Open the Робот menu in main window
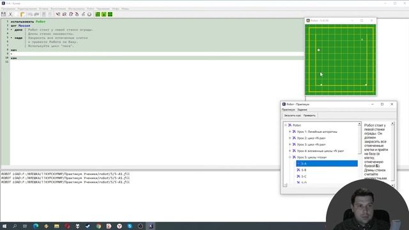The width and height of the screenshot is (409, 230). pos(91,8)
